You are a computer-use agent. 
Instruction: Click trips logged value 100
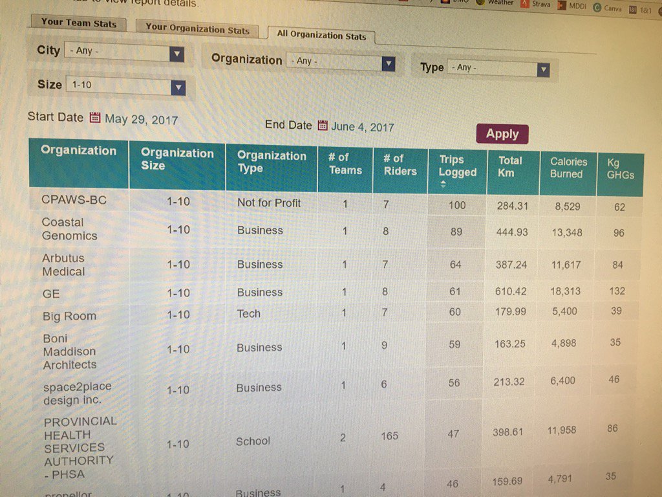(457, 205)
